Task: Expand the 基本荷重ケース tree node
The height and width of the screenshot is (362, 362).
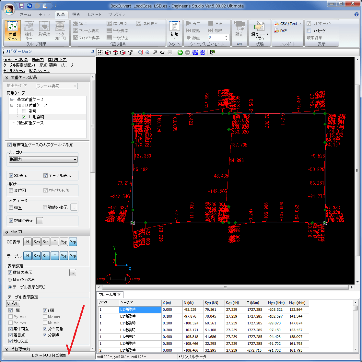Action: click(x=12, y=99)
